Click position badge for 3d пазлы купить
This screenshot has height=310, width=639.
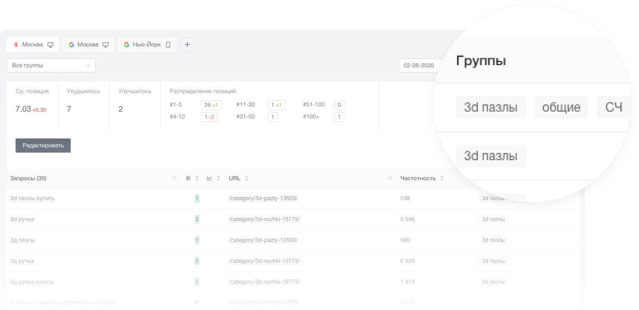197,198
